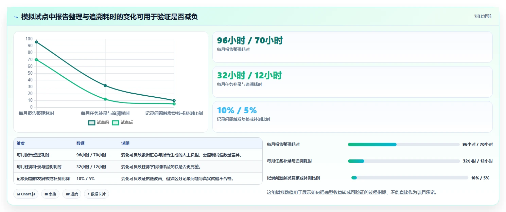The image size is (506, 212).
Task: Click the 维度 table column header
Action: (21, 143)
